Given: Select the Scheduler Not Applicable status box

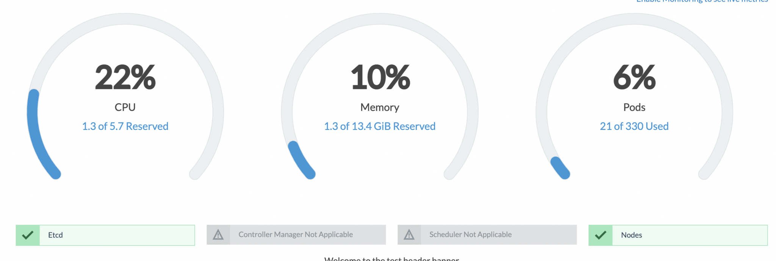Looking at the screenshot, I should (487, 235).
